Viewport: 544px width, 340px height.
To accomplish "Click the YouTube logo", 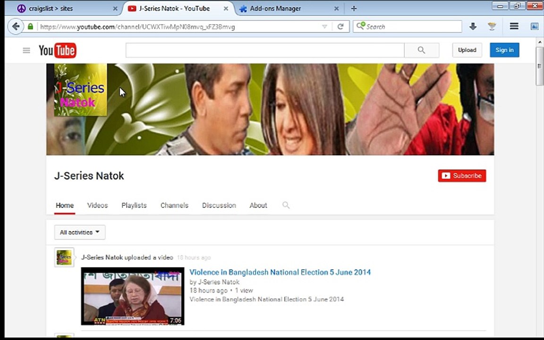I will click(57, 51).
